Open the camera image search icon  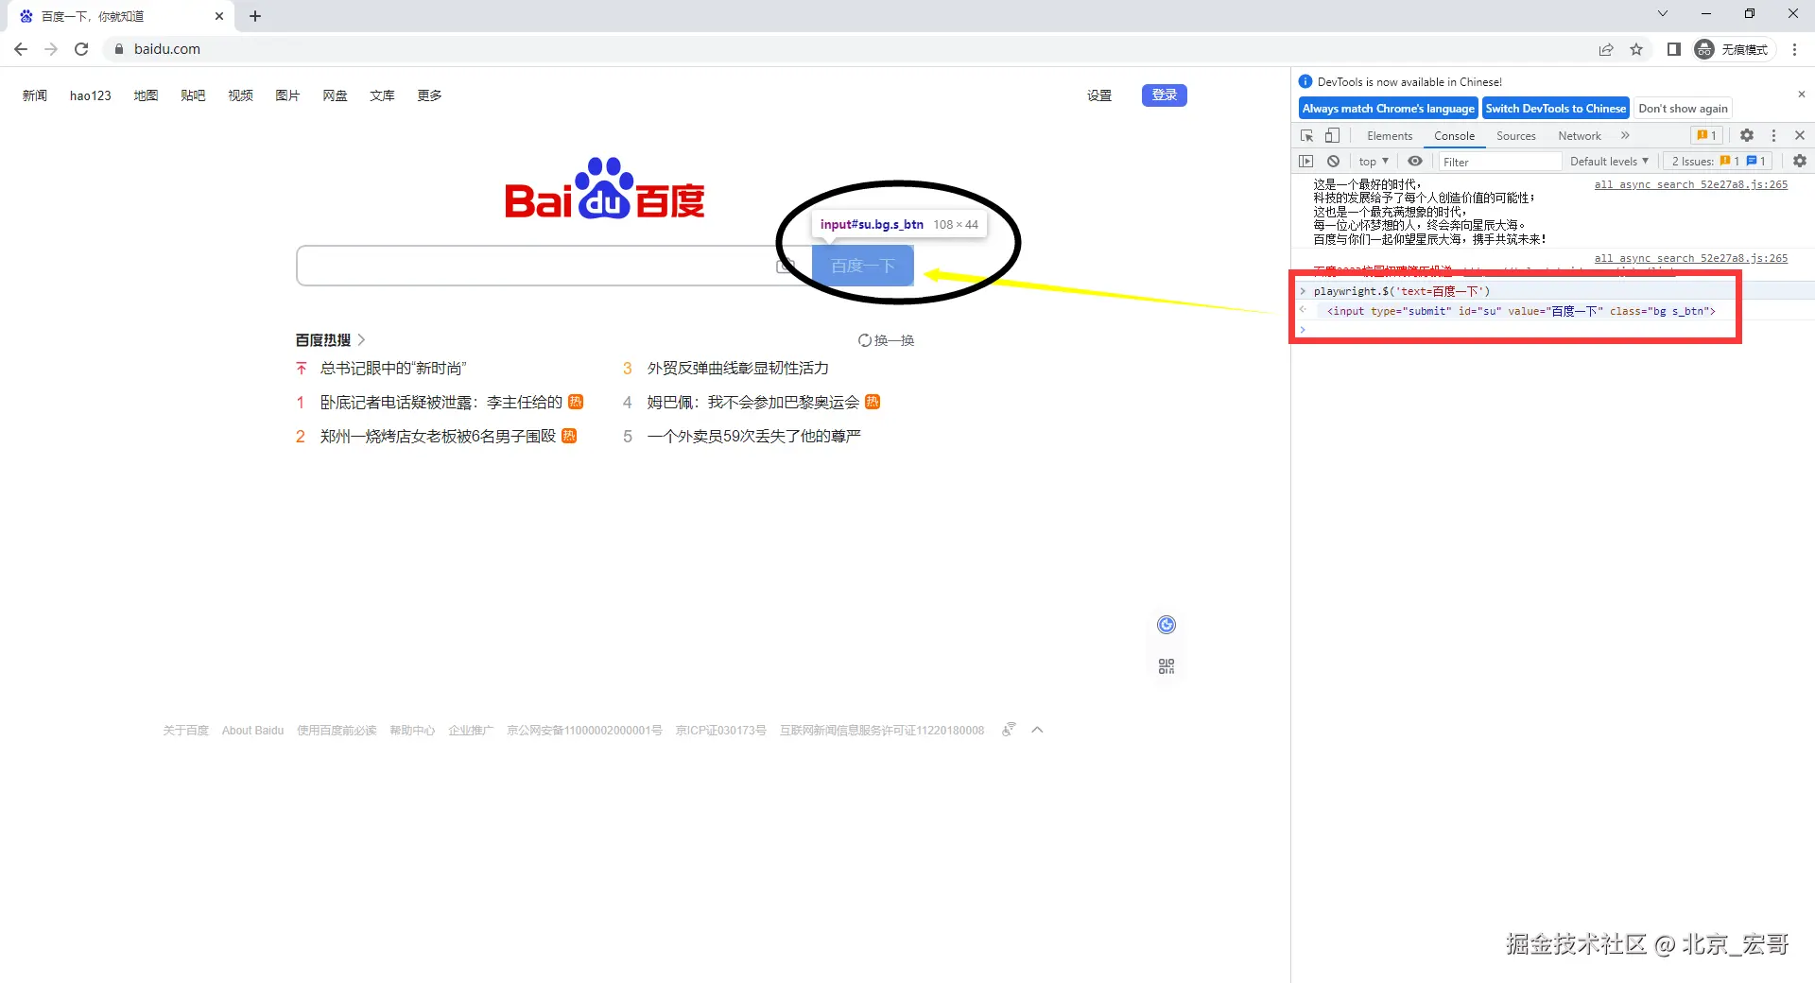click(x=786, y=267)
